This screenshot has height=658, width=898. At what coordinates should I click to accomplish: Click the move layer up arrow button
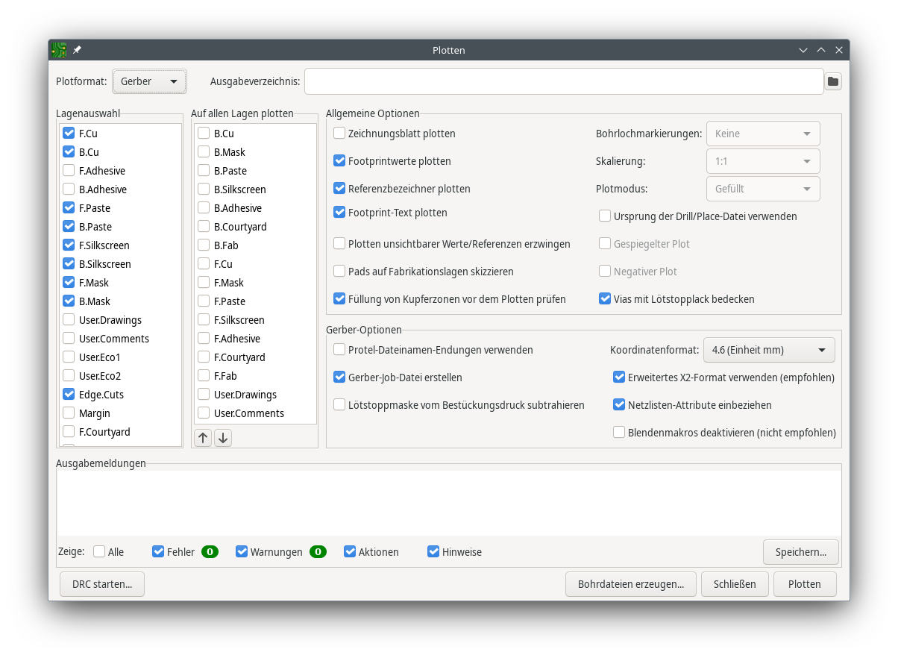pyautogui.click(x=203, y=438)
